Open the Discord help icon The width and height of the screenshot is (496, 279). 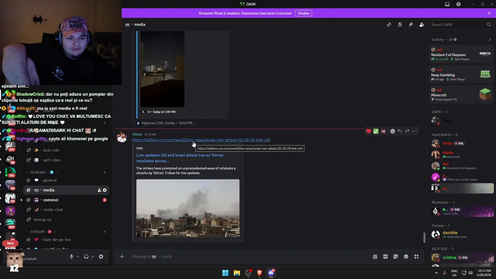458,4
